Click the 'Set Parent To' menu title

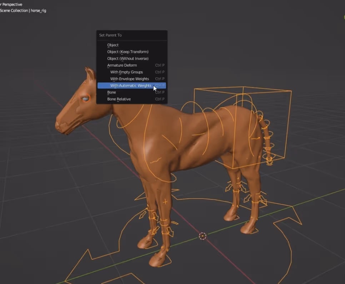coord(110,35)
